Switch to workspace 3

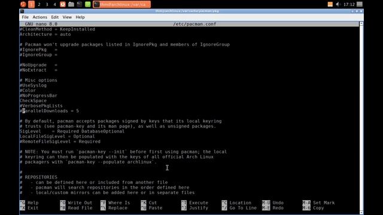pos(47,4)
